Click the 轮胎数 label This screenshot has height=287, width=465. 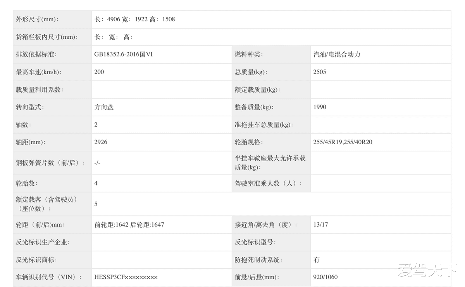coord(27,183)
